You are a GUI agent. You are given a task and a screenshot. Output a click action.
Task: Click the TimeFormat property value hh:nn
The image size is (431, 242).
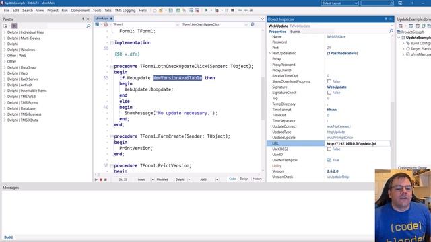click(x=332, y=110)
